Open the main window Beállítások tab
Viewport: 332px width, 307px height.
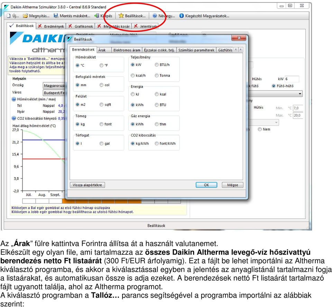coord(21,26)
